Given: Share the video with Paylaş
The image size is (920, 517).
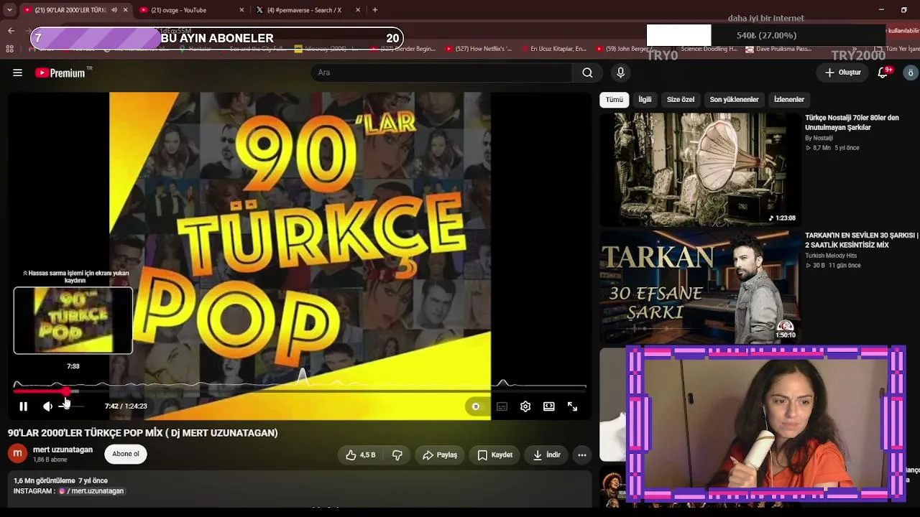Looking at the screenshot, I should [440, 455].
